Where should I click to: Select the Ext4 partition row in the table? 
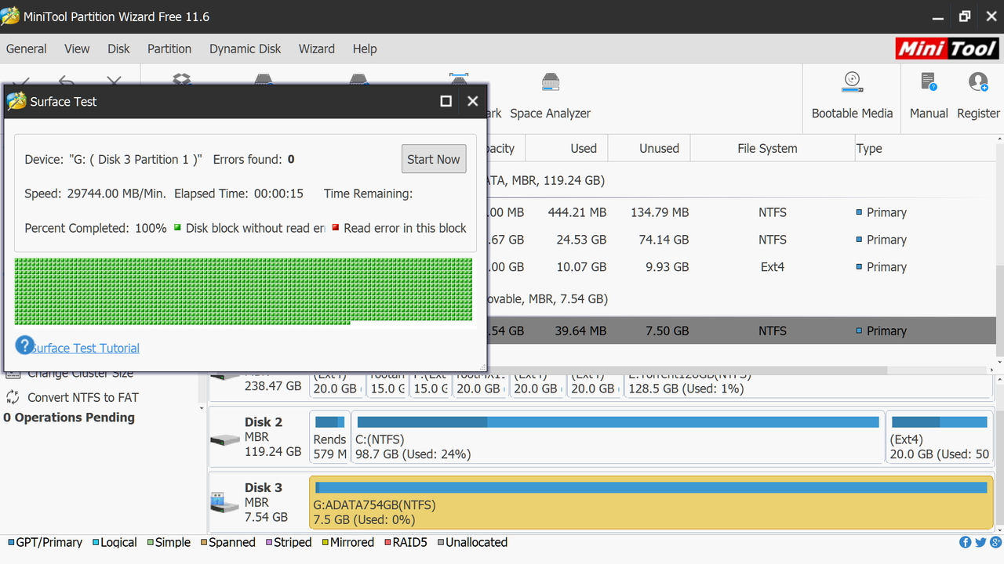pyautogui.click(x=741, y=267)
